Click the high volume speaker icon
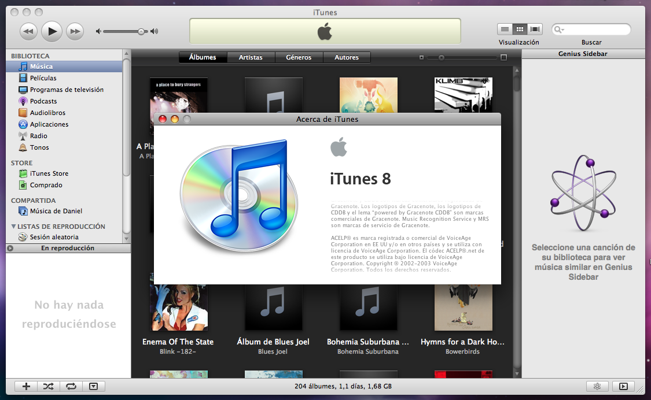The height and width of the screenshot is (400, 651). point(155,32)
